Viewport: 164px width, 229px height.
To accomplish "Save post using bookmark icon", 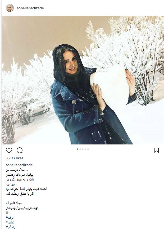I will pyautogui.click(x=157, y=150).
